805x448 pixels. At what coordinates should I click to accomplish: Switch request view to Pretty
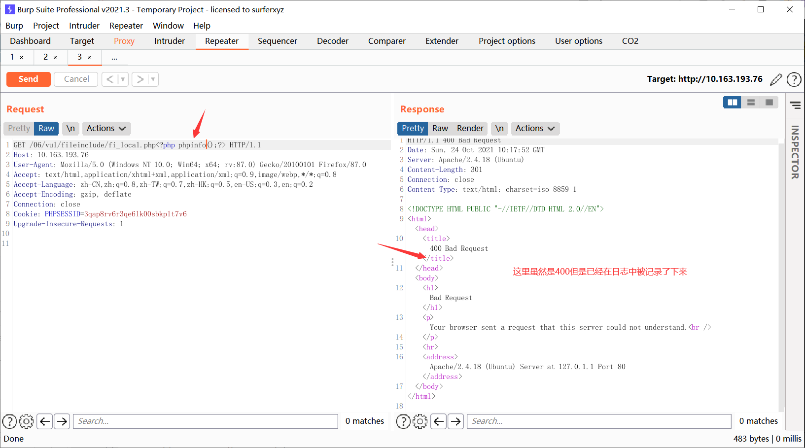[19, 129]
